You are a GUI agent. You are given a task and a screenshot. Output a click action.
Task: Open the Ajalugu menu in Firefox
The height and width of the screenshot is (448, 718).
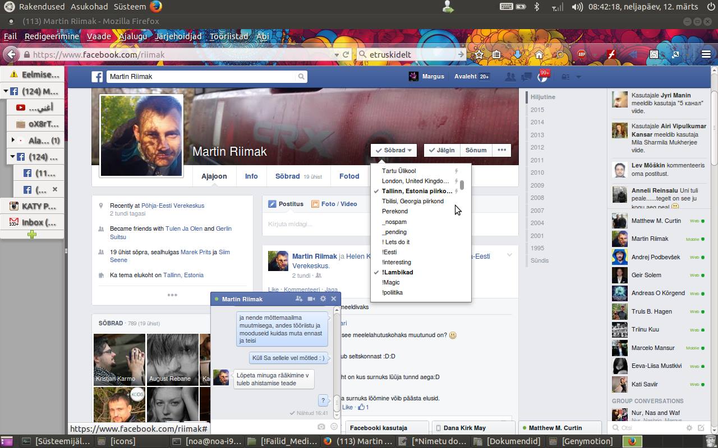click(133, 36)
